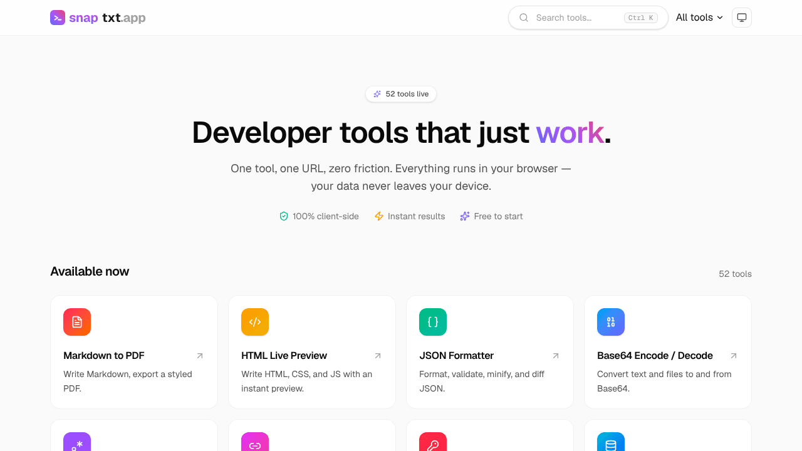This screenshot has height=451, width=802.
Task: Open the Markdown to PDF tool title
Action: (x=104, y=355)
